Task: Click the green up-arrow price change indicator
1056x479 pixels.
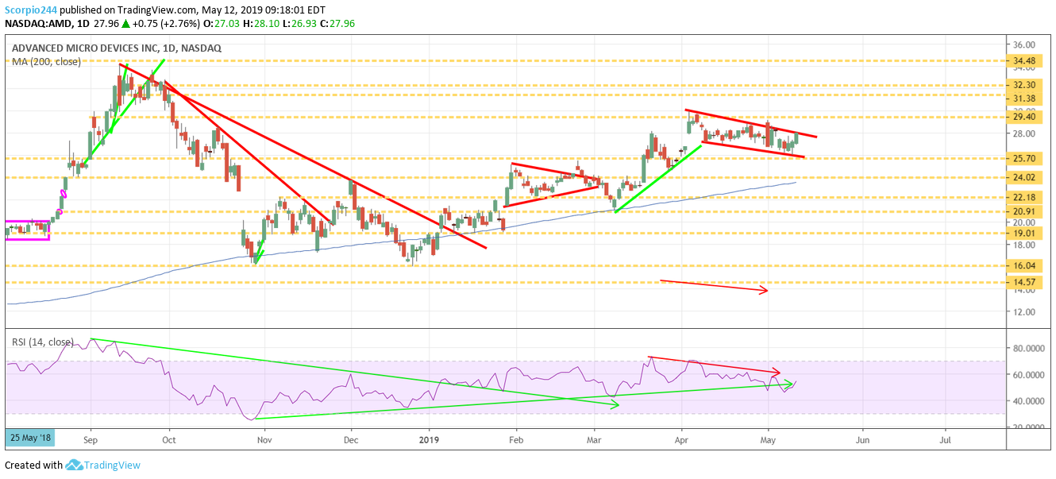Action: 126,24
